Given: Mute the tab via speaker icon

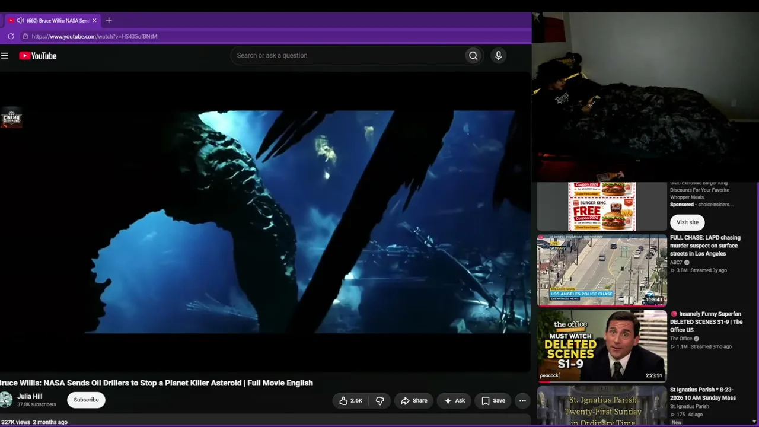Looking at the screenshot, I should click(x=20, y=20).
